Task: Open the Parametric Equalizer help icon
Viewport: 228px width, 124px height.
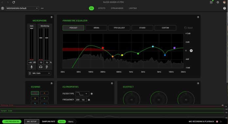Action: (x=198, y=17)
